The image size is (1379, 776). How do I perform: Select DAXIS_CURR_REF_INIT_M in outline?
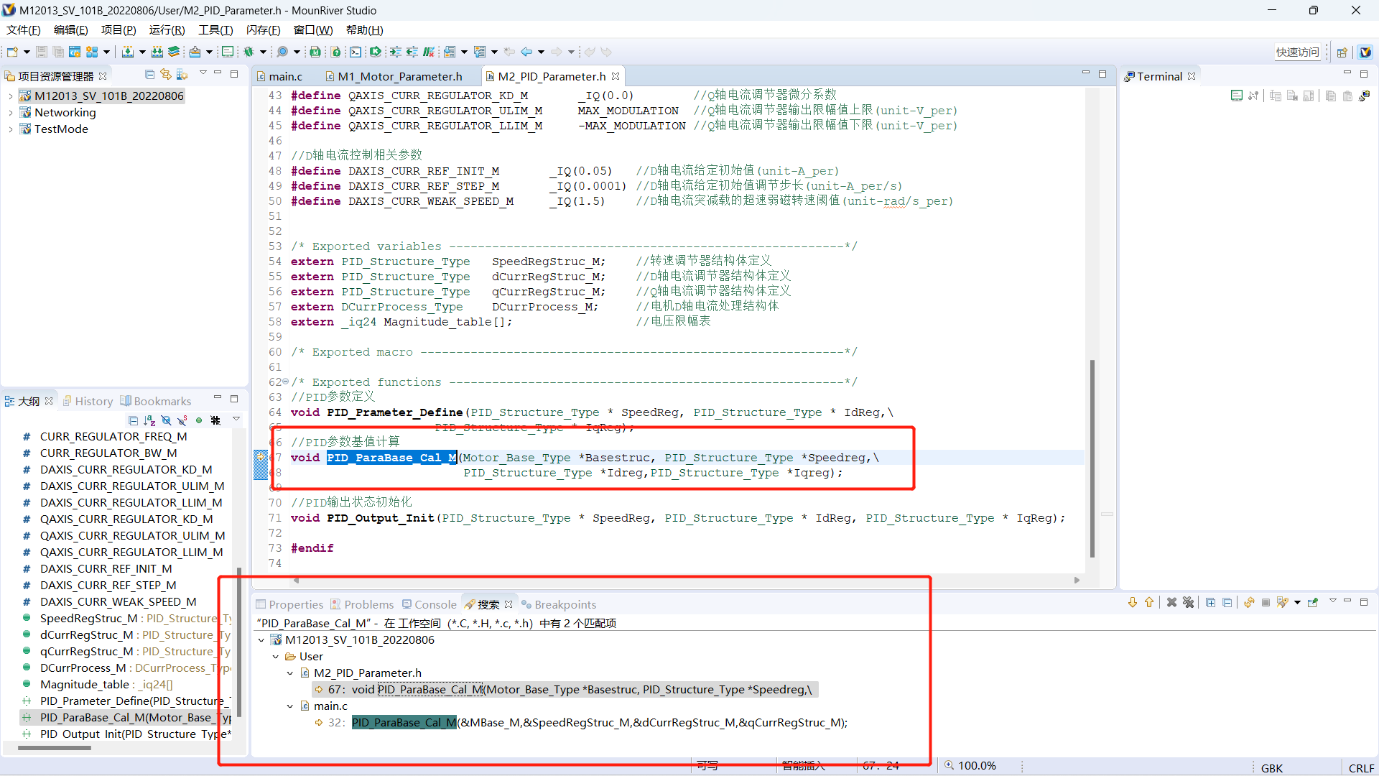[x=106, y=568]
